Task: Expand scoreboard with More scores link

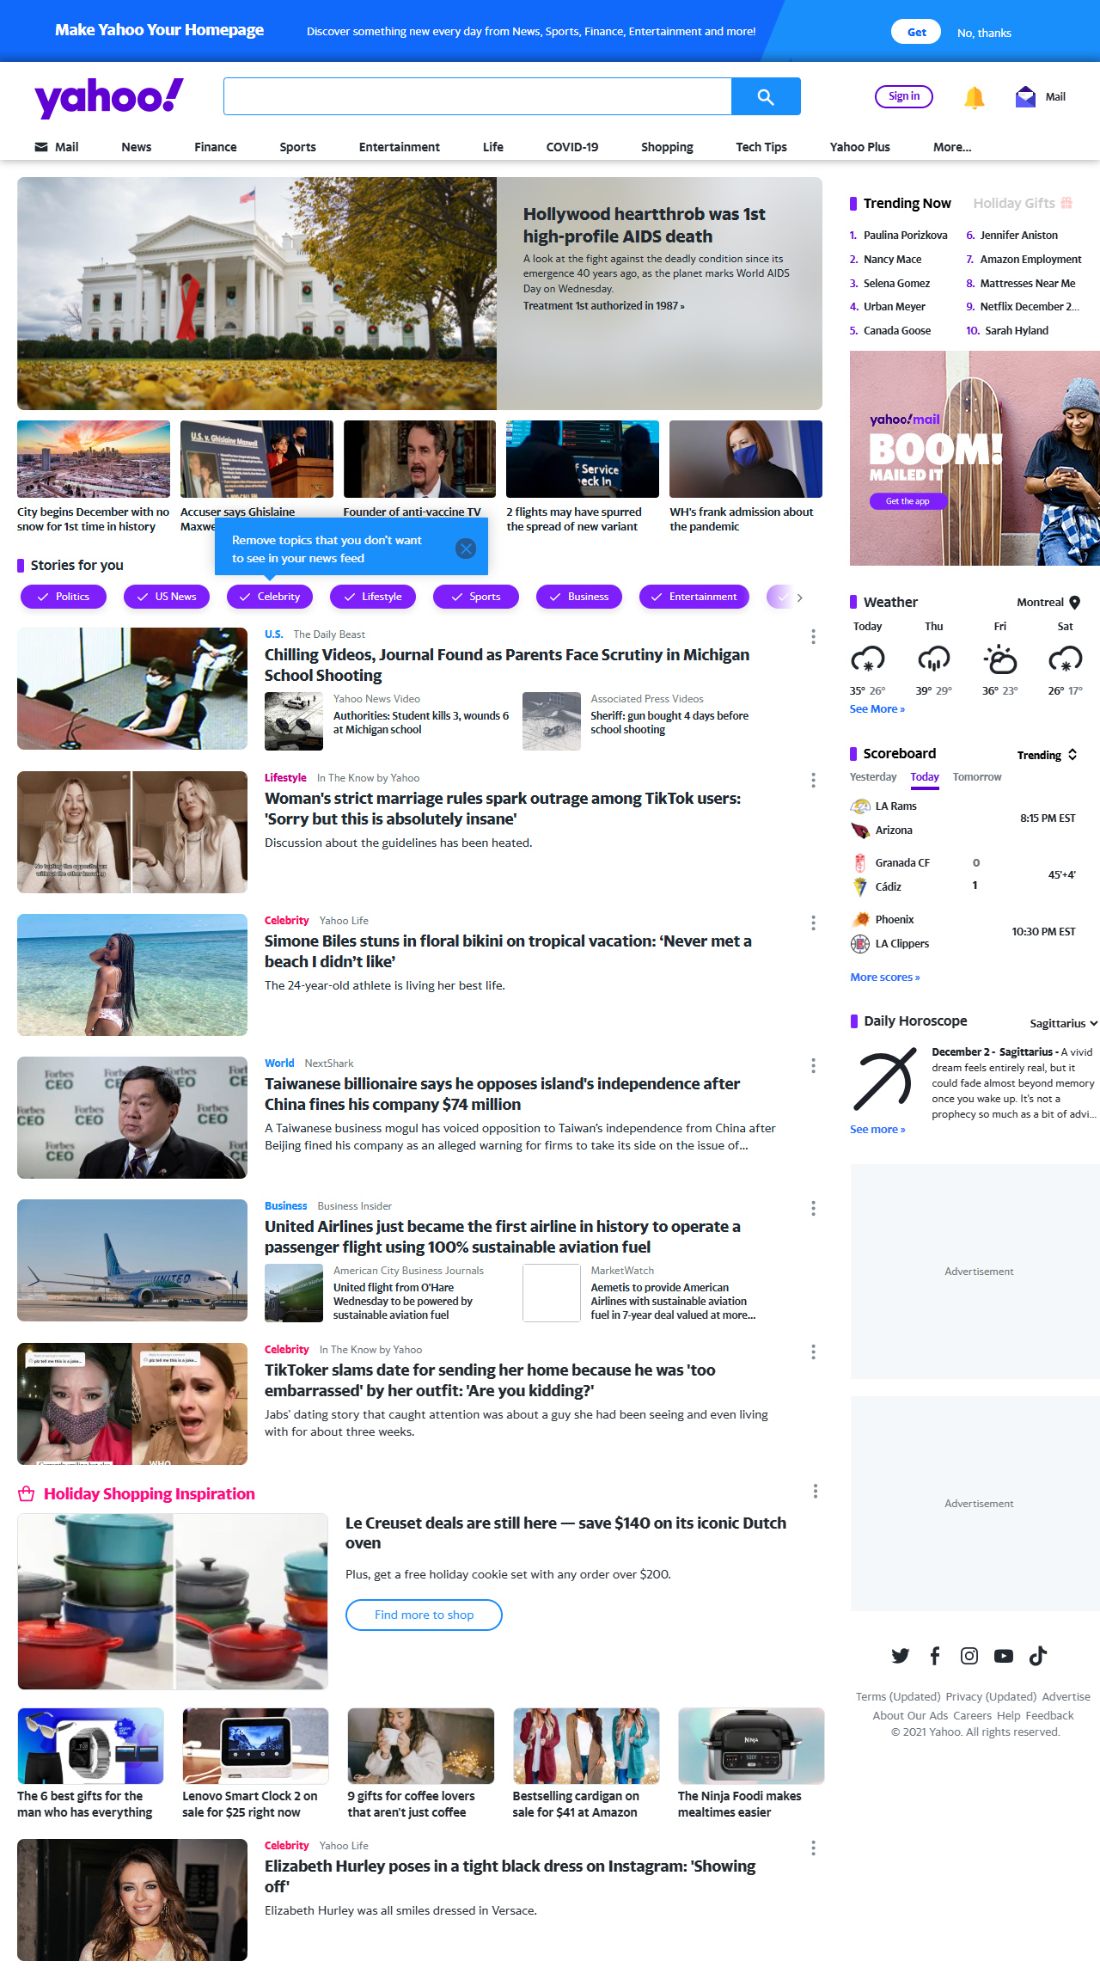Action: [885, 977]
